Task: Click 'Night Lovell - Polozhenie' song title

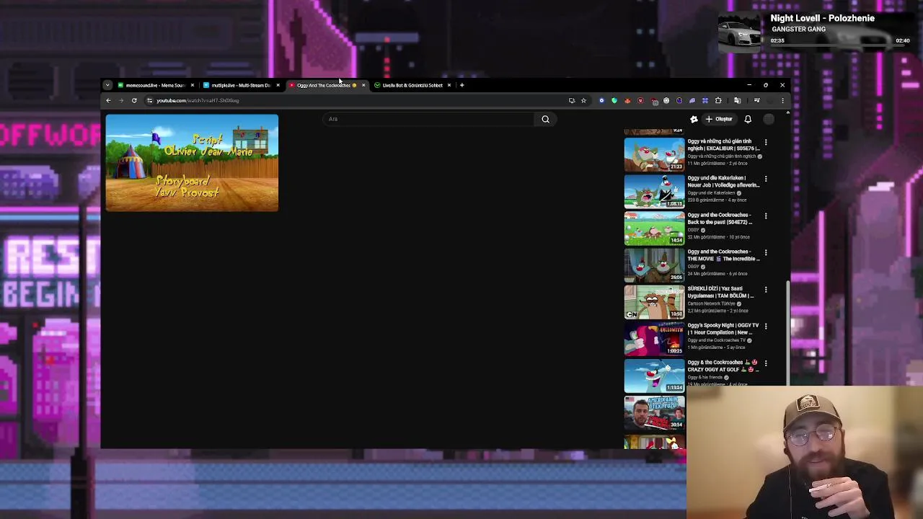Action: [822, 18]
